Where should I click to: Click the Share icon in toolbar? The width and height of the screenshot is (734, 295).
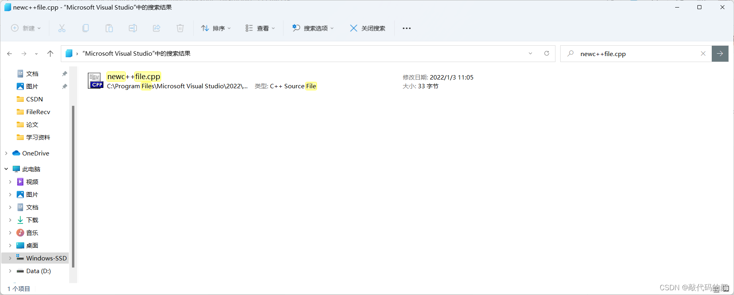point(157,28)
